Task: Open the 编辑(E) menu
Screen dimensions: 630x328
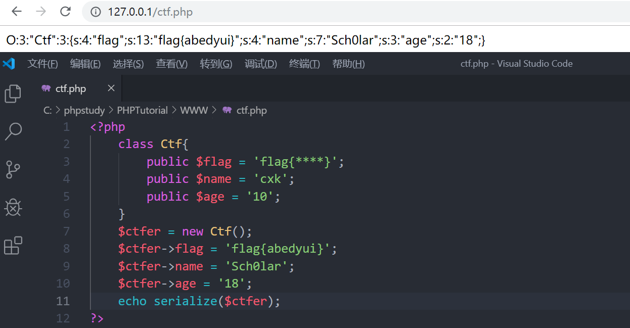Action: 85,64
